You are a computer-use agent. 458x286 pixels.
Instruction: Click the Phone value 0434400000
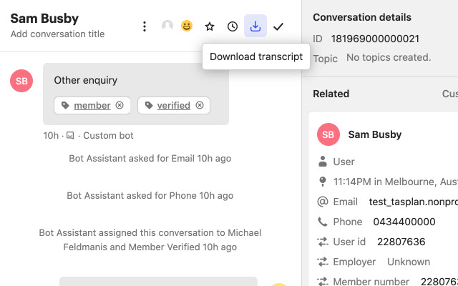(404, 222)
